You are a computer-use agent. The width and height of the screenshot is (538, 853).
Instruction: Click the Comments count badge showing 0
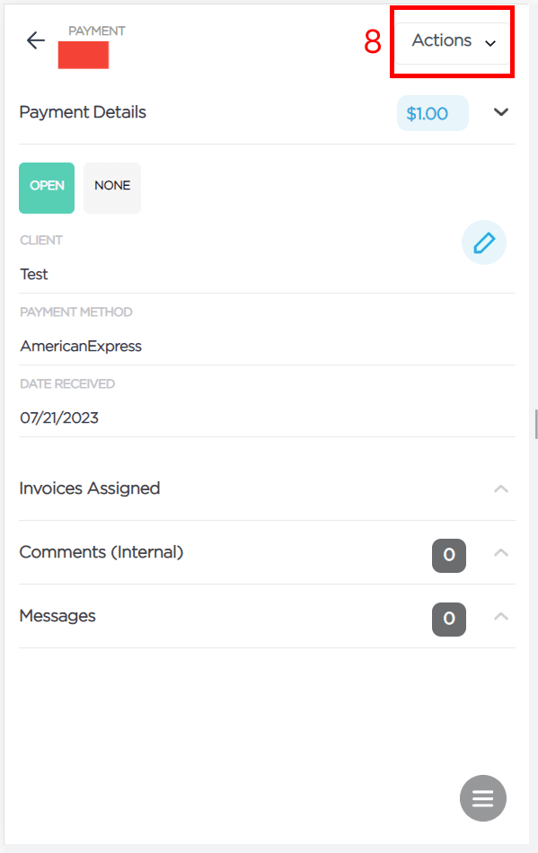point(449,556)
